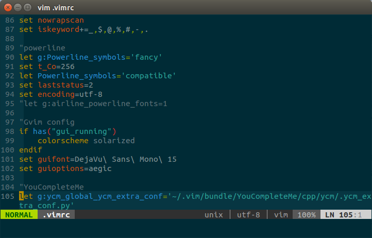Click the 'fancy' string value
The height and width of the screenshot is (238, 372).
click(x=146, y=57)
